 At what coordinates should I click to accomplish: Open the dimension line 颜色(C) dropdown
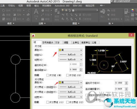pyautogui.click(x=70, y=50)
